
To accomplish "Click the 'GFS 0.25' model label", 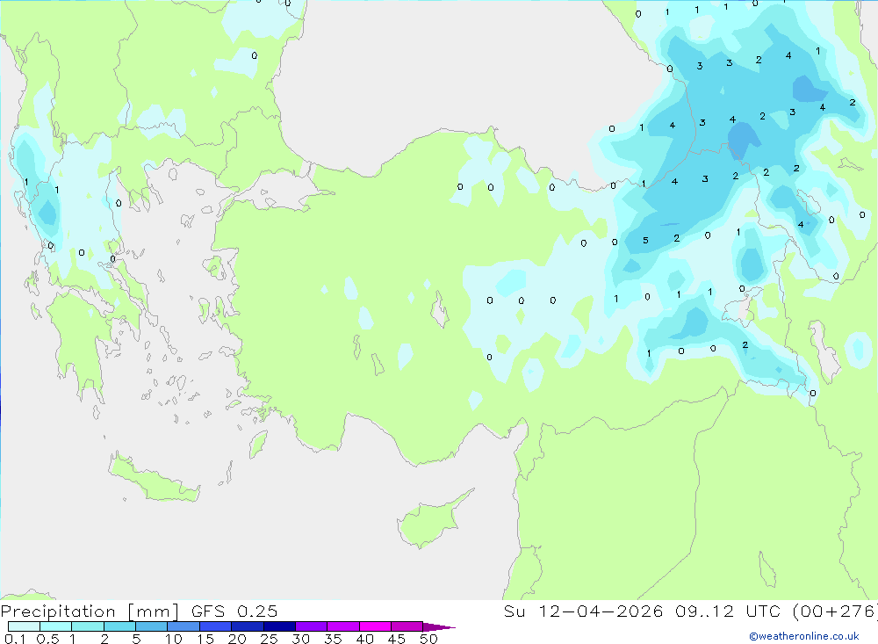I will 234,611.
